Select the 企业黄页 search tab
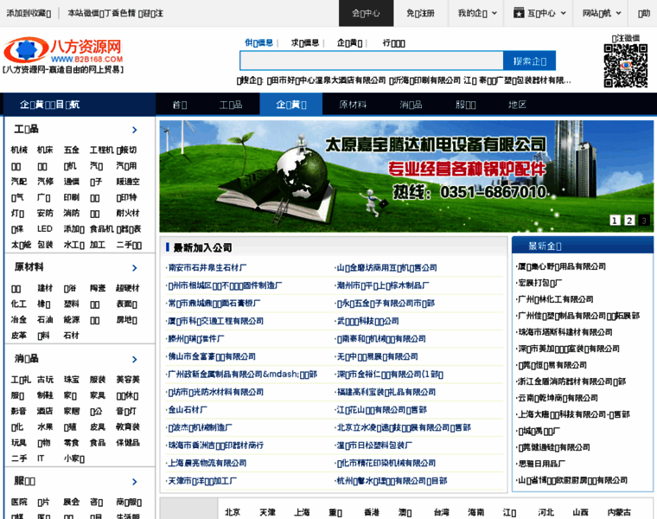 (350, 42)
